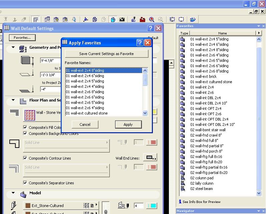Image resolution: width=266 pixels, height=214 pixels.
Task: Click the red brick wall toolbar icon
Action: pyautogui.click(x=143, y=19)
